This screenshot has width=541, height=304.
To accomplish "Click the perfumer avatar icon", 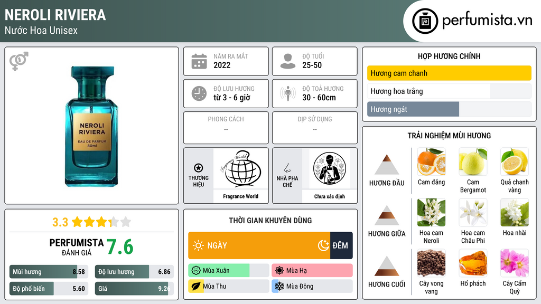I will coord(330,168).
